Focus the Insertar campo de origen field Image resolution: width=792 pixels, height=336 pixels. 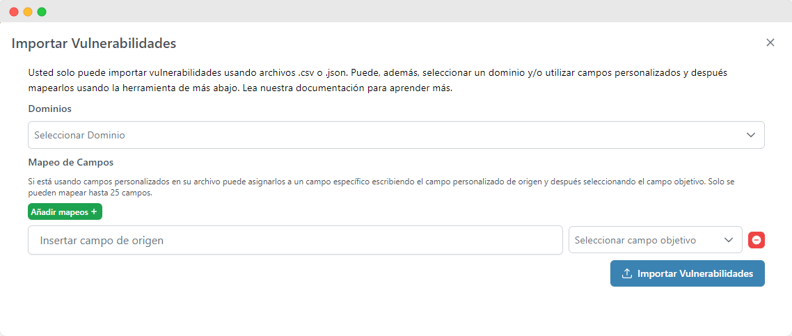point(295,240)
